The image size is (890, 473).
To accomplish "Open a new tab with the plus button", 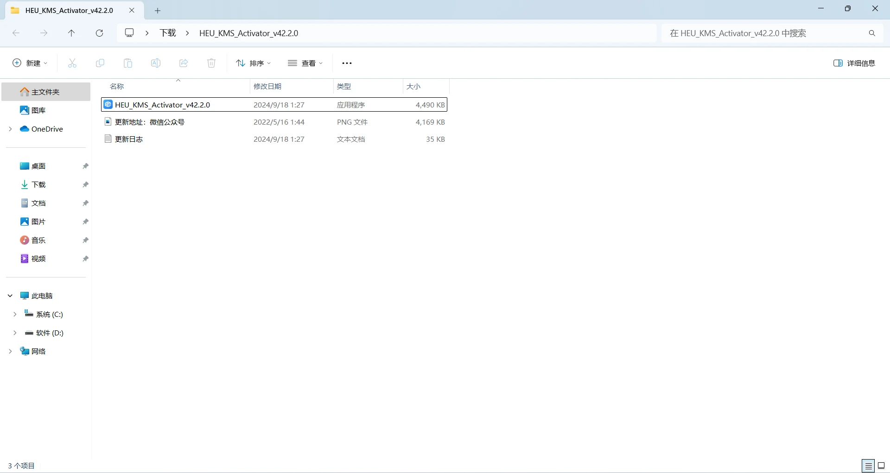I will click(158, 10).
